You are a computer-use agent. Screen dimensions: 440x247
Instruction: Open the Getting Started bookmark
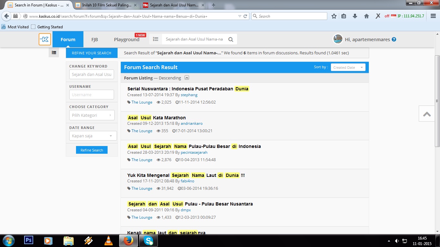click(47, 27)
